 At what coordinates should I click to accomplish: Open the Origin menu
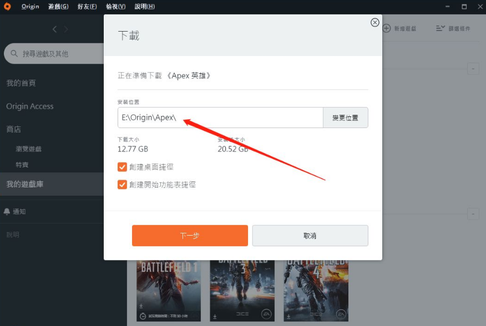[31, 7]
